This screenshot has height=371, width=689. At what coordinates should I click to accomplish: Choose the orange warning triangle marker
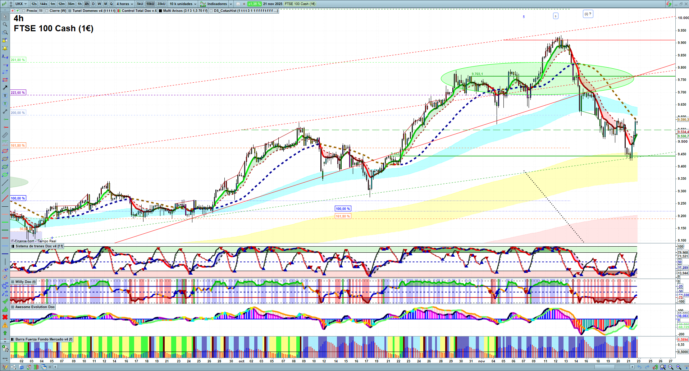(5, 325)
